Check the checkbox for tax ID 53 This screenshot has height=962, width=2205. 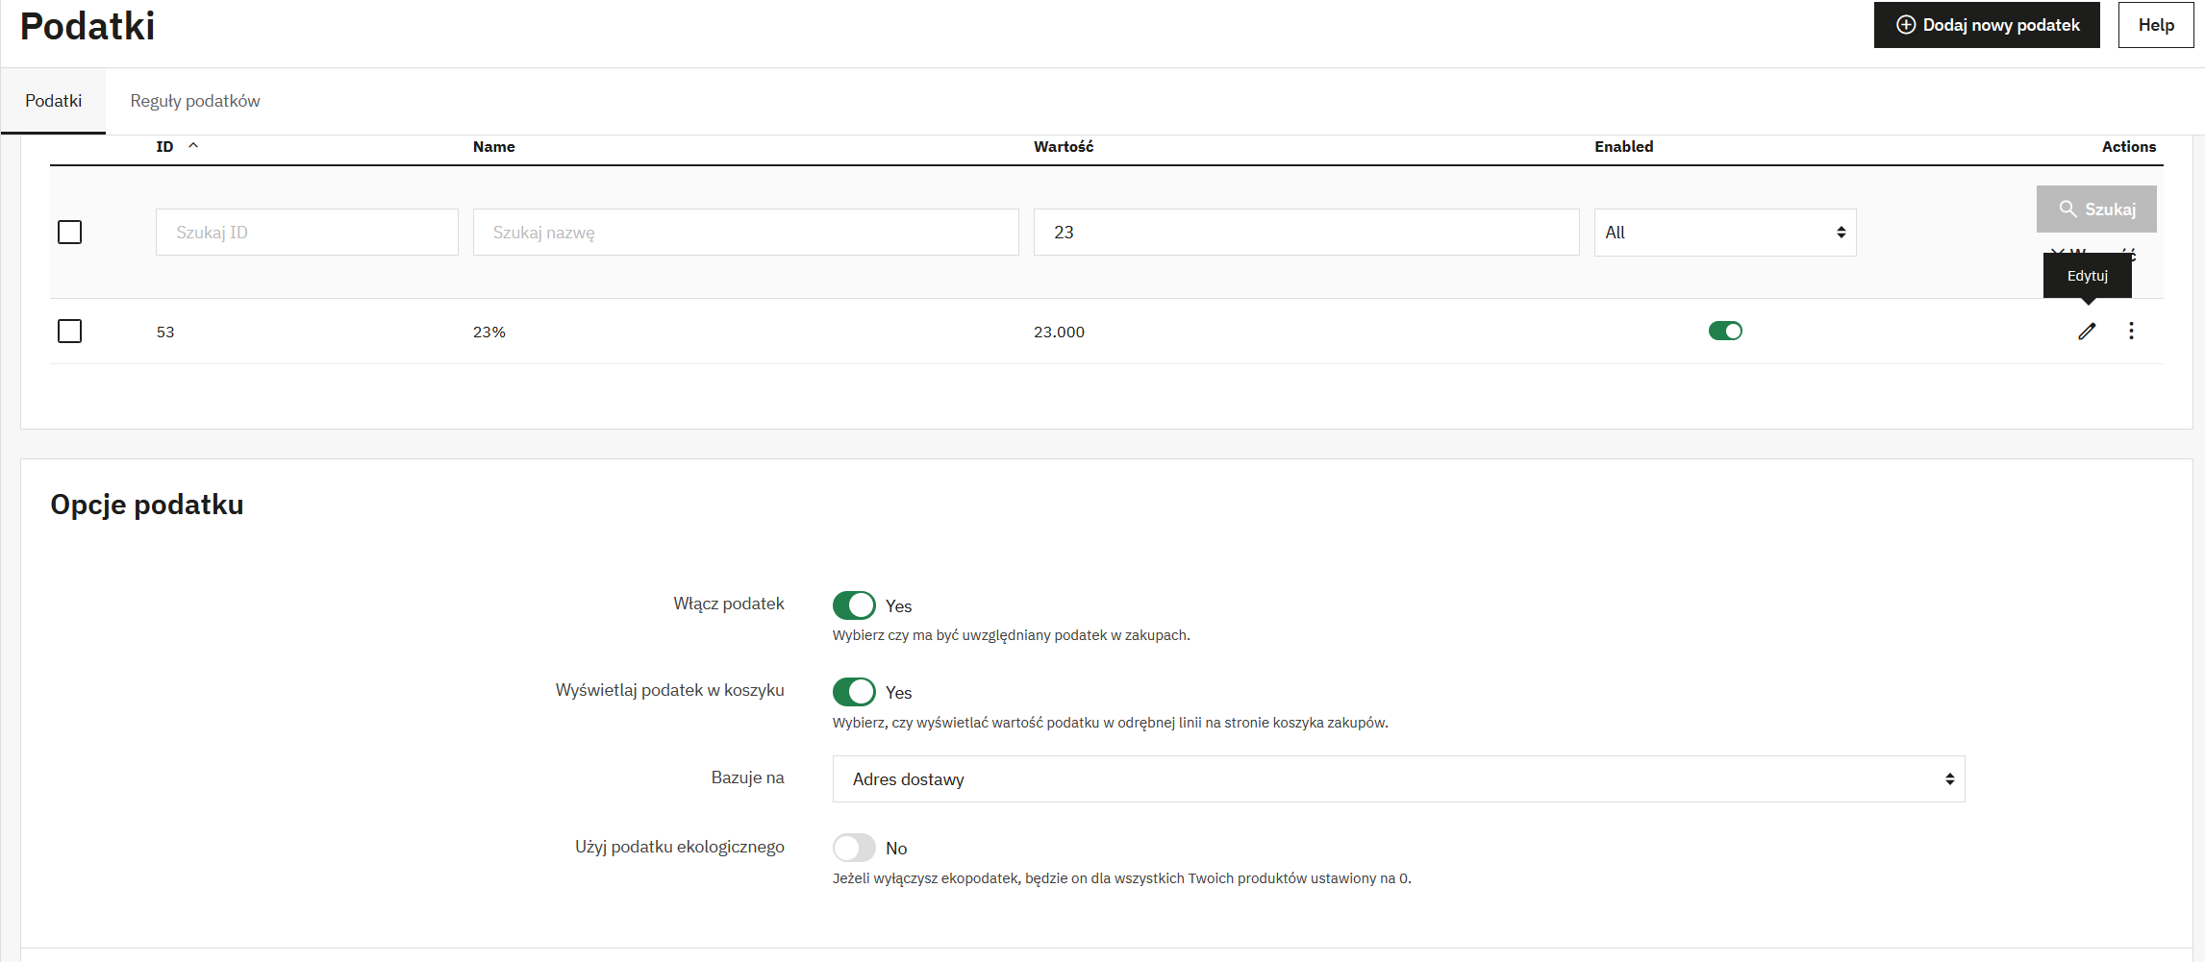(70, 332)
